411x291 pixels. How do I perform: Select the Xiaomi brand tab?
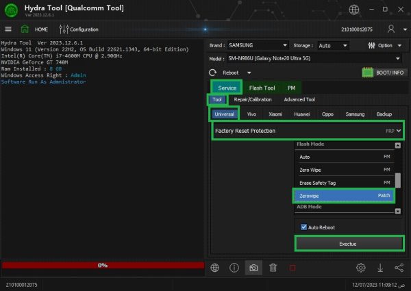[275, 114]
